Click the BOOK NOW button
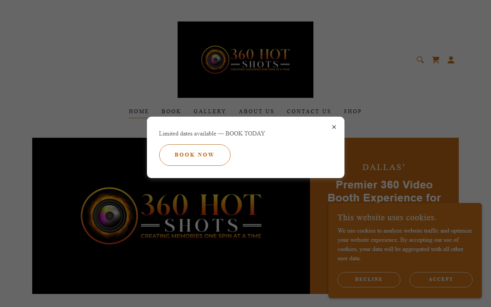Image resolution: width=491 pixels, height=307 pixels. [x=195, y=155]
